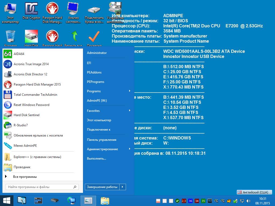Click the speaker volume tray icon
The width and height of the screenshot is (275, 206).
pos(248,201)
